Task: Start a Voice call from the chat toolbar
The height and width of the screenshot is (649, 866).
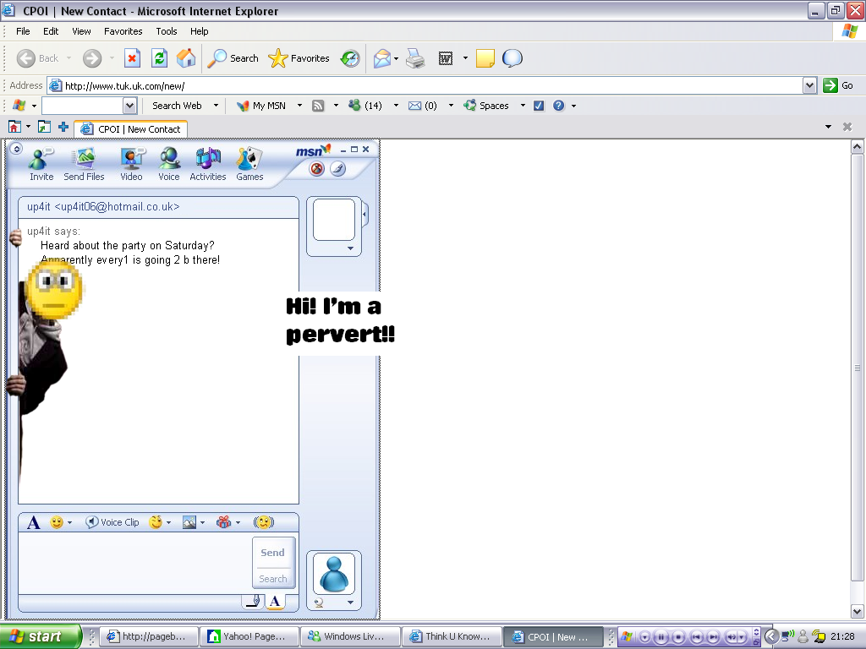Action: 169,164
